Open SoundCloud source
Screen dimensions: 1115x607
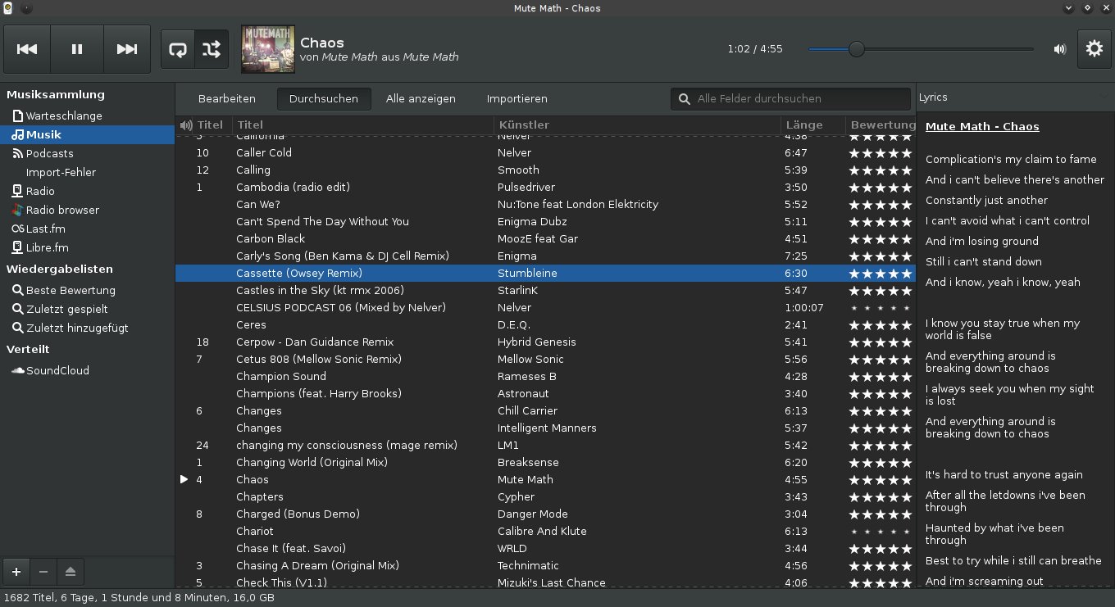click(x=87, y=371)
